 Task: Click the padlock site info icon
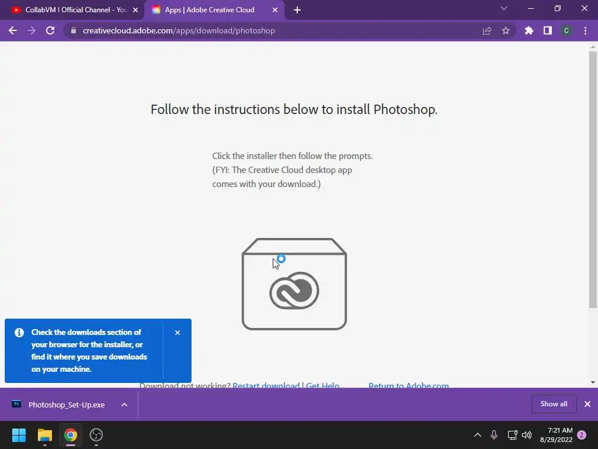[74, 30]
